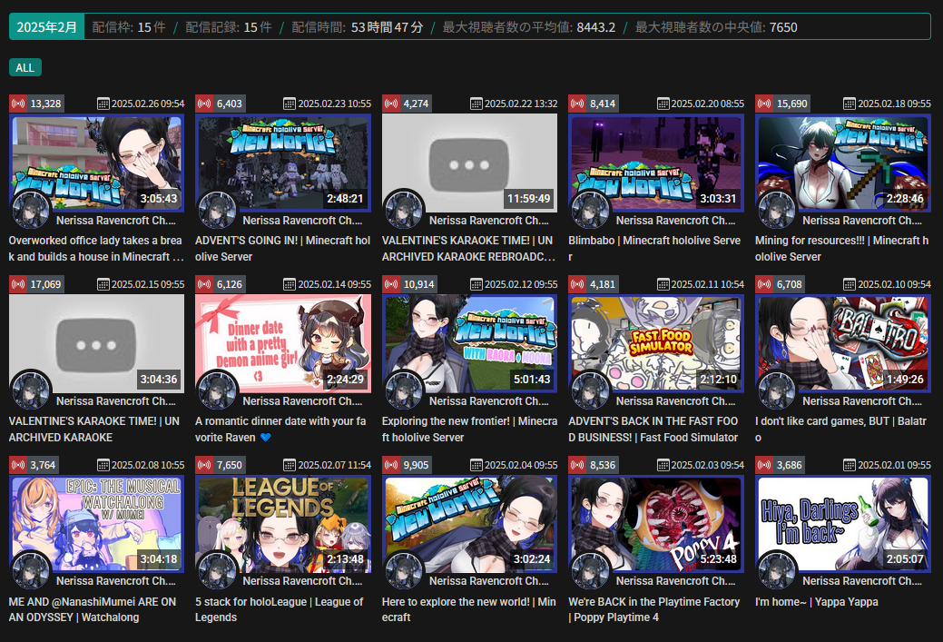Open the 'Hiya, Darlings I'm back~' thumbnail
943x642 pixels.
(x=843, y=523)
